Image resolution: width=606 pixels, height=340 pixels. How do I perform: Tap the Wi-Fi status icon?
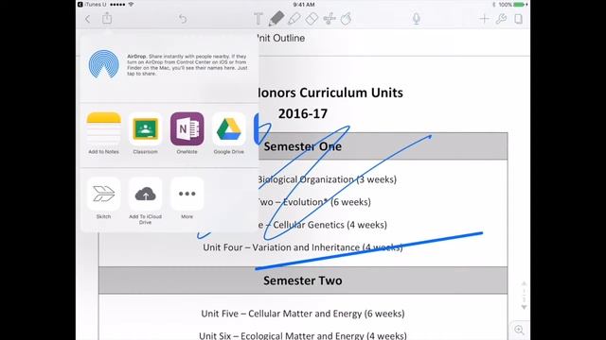tap(131, 4)
